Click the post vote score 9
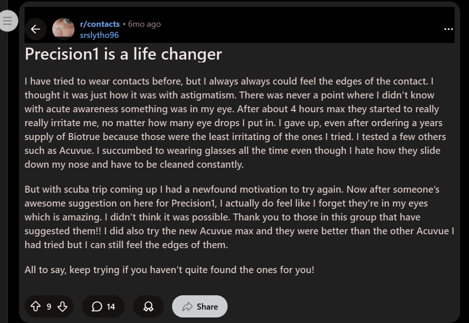Image resolution: width=469 pixels, height=323 pixels. click(x=49, y=306)
